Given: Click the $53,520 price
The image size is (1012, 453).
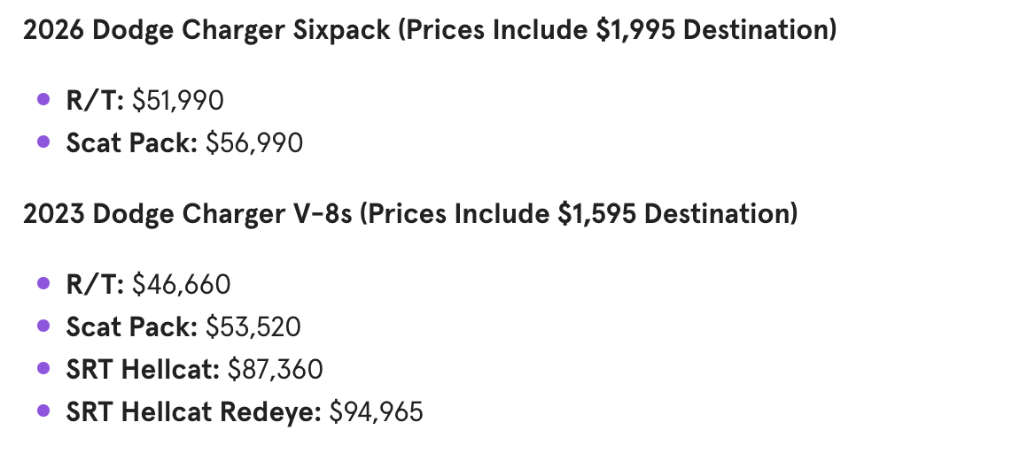Looking at the screenshot, I should tap(253, 326).
